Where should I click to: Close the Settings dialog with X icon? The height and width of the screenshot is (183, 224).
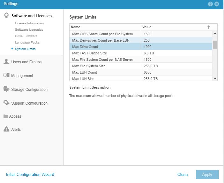click(217, 4)
